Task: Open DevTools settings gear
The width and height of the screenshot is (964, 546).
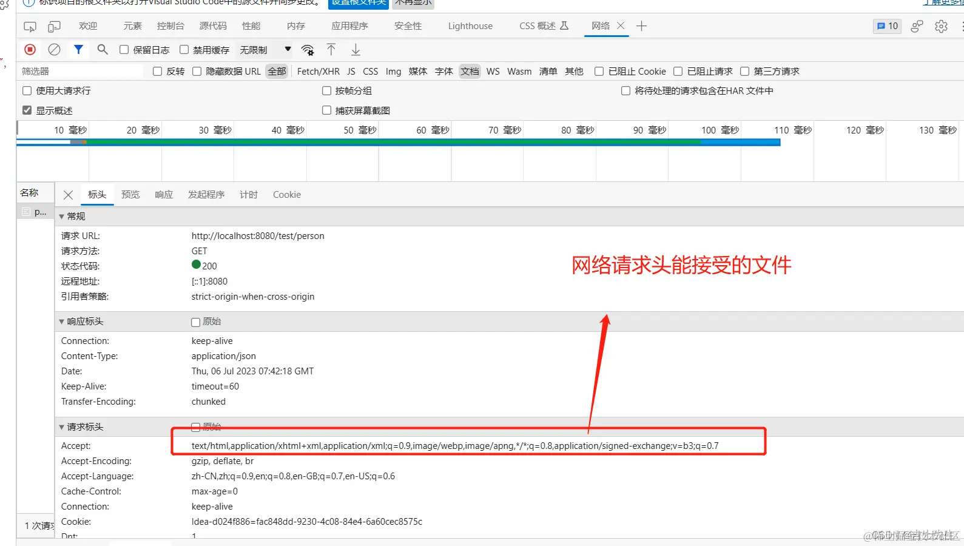Action: point(941,26)
